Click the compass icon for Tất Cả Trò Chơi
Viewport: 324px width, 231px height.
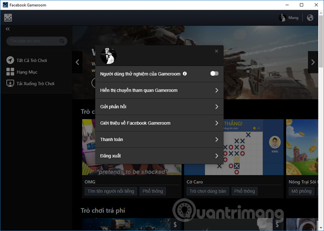(x=10, y=60)
